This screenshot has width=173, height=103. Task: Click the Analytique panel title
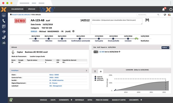(x=15, y=71)
